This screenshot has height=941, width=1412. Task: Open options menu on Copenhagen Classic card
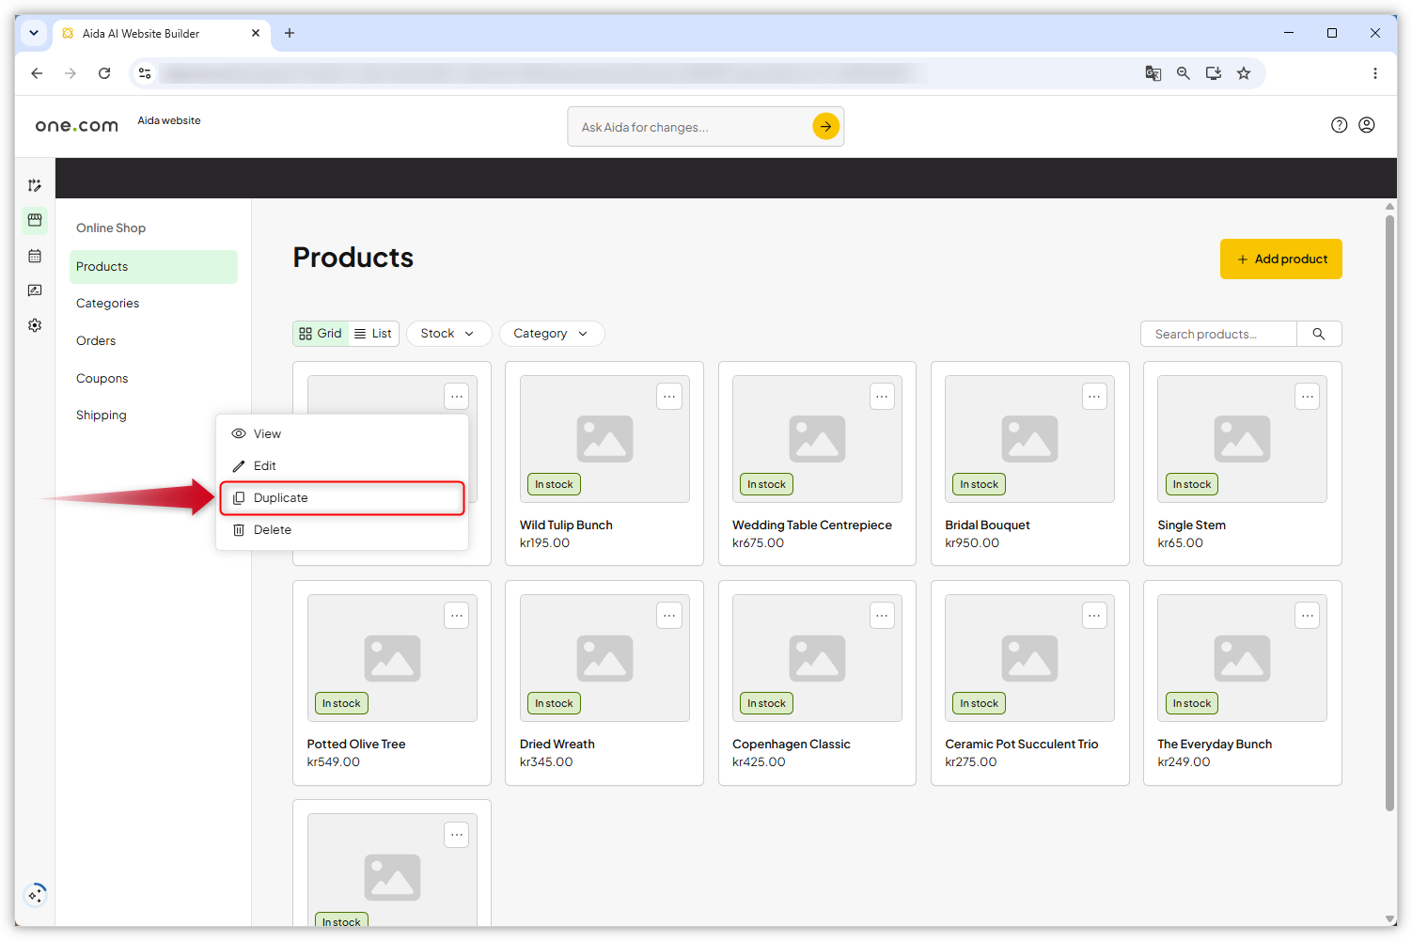pos(882,616)
